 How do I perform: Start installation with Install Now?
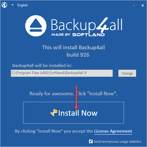[x=73, y=113]
